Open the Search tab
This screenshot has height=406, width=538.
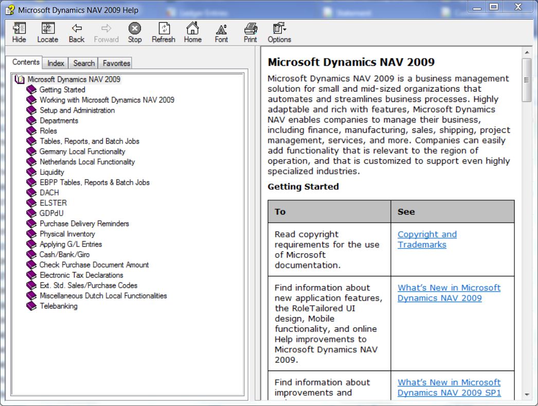pyautogui.click(x=84, y=63)
